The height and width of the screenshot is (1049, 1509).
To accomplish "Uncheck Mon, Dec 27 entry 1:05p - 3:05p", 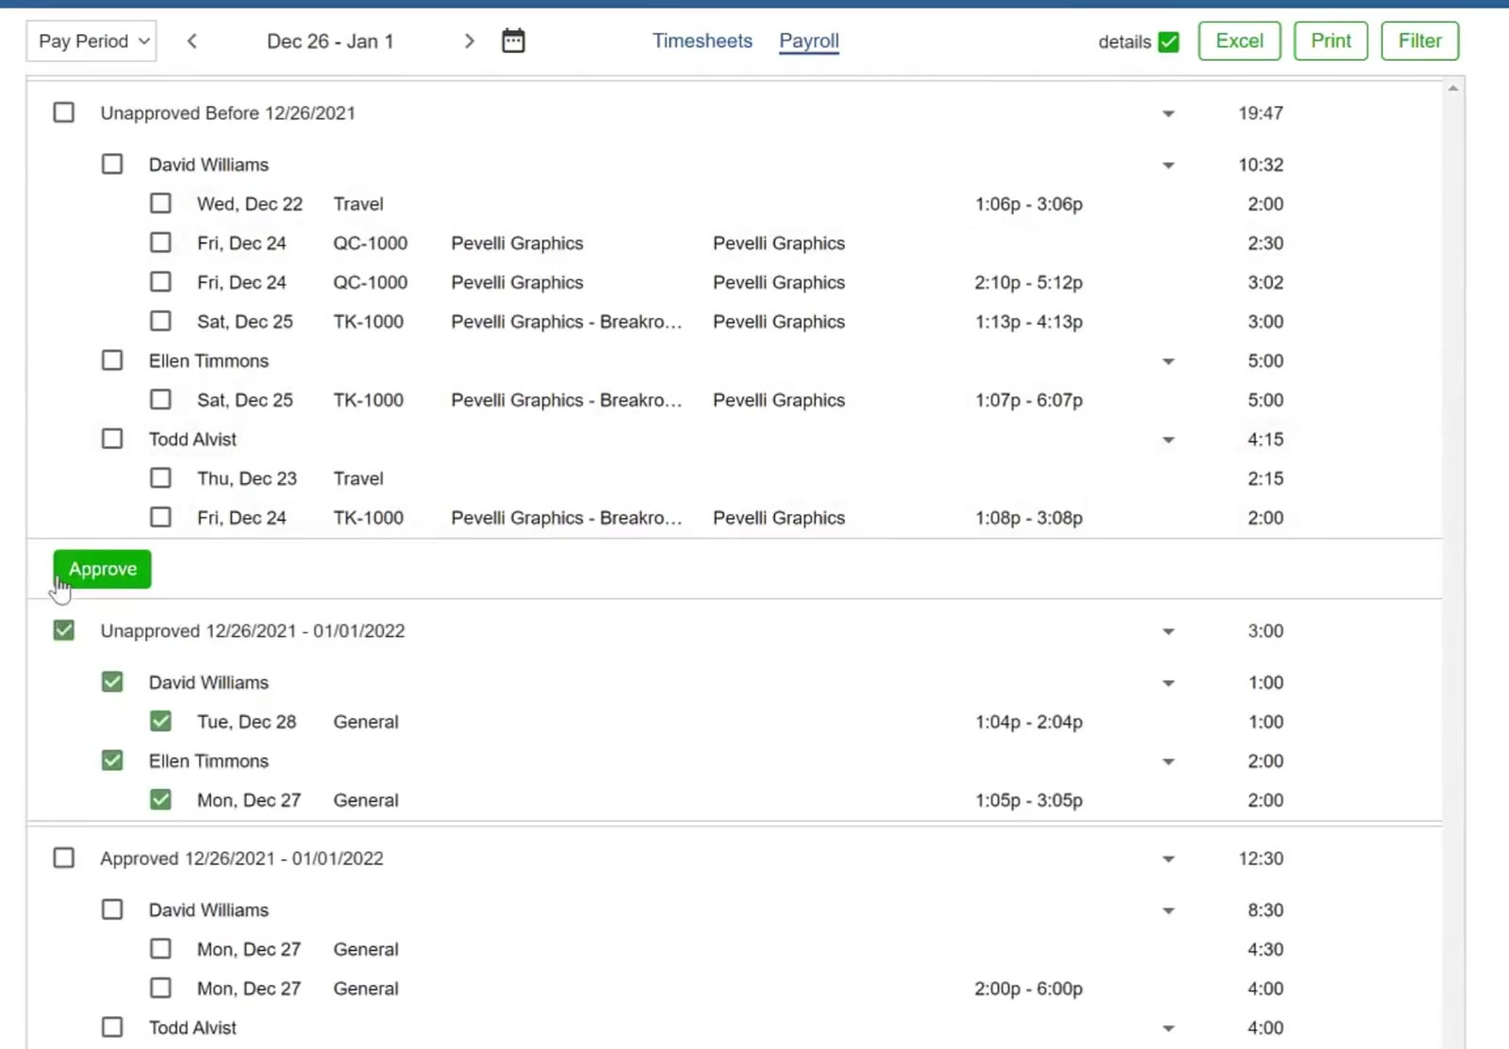I will coord(161,799).
